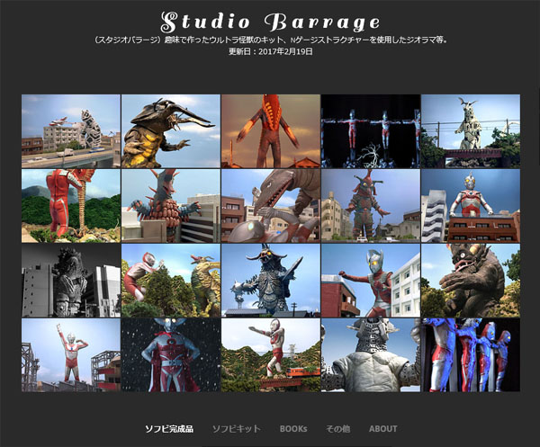Click the Studio Barrage title logo
Screen dimensions: 540x447
coord(270,22)
